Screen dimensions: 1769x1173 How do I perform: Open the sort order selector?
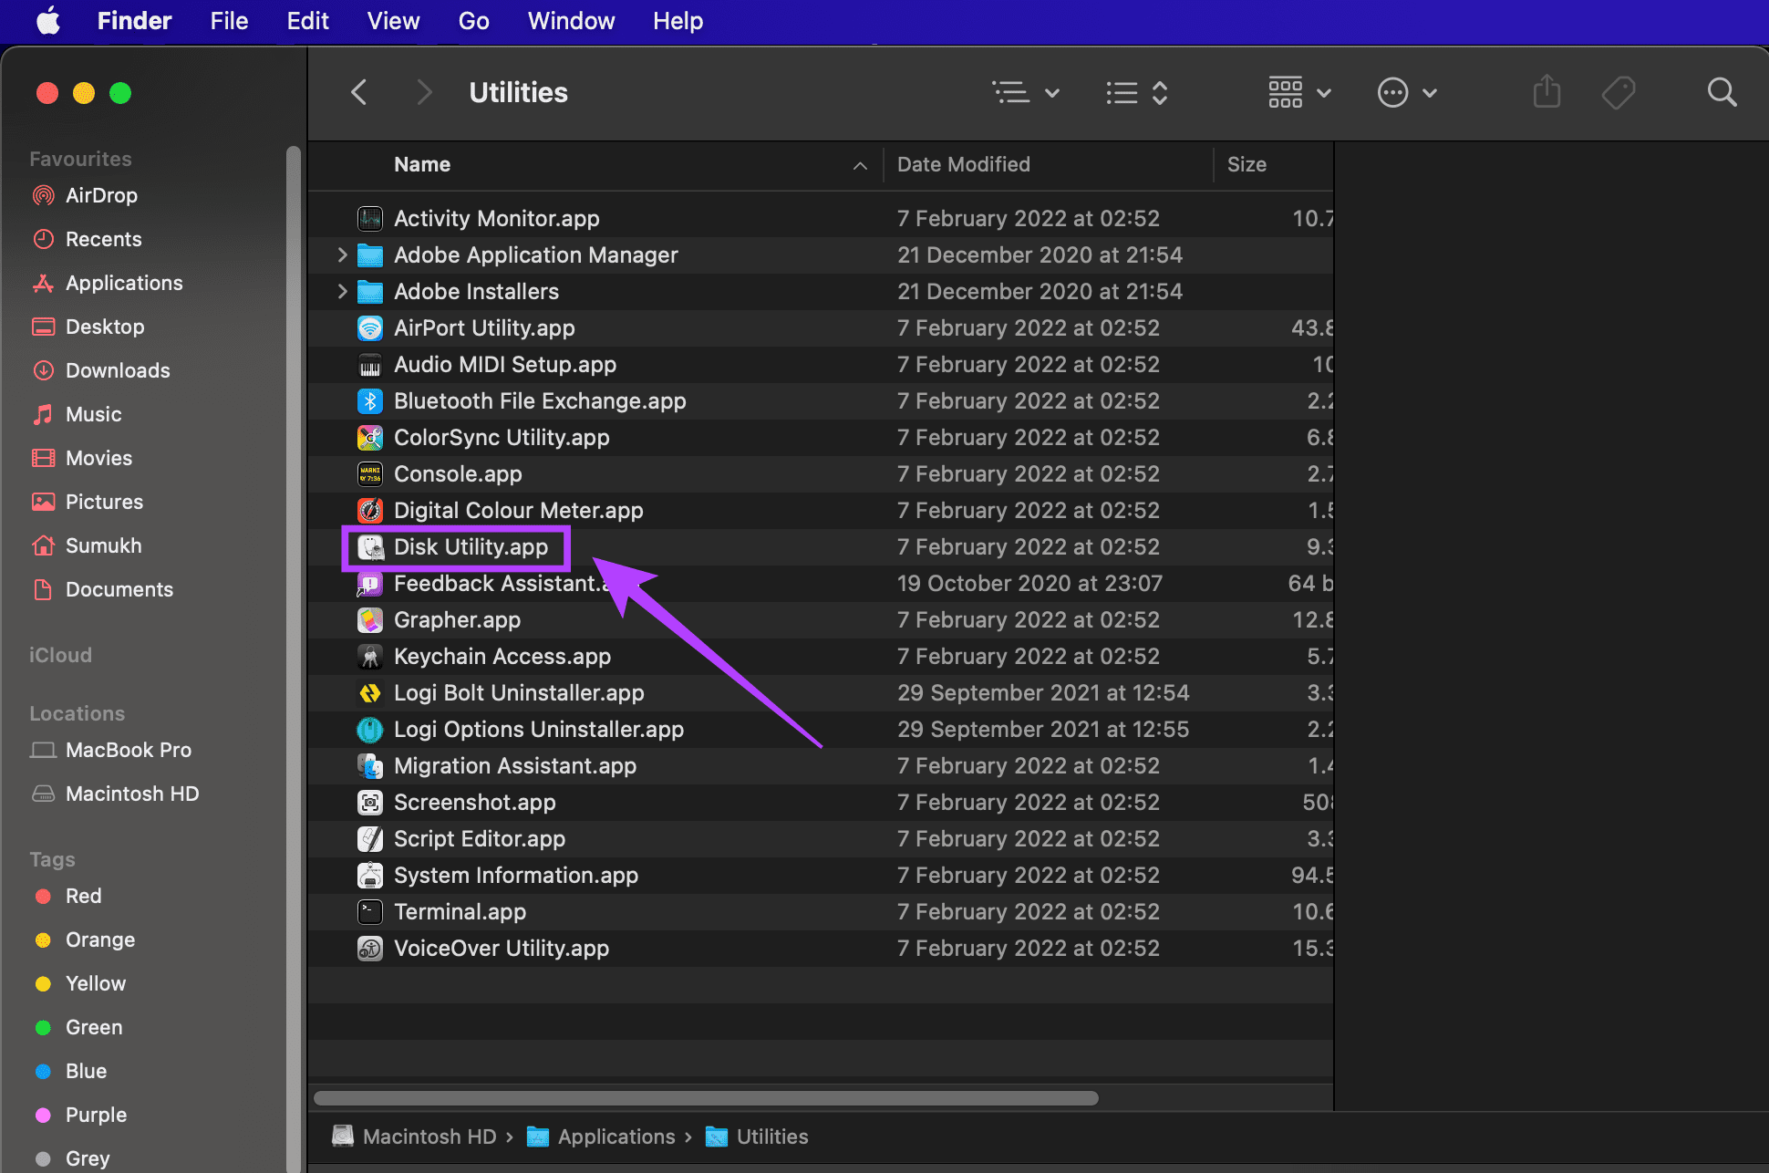(x=1137, y=92)
